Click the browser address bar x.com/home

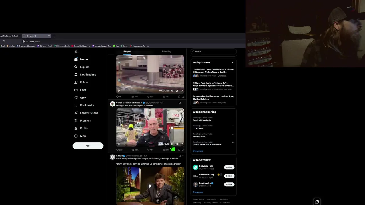point(35,42)
